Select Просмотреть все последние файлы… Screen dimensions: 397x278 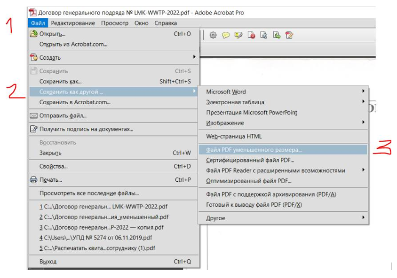[x=113, y=193]
